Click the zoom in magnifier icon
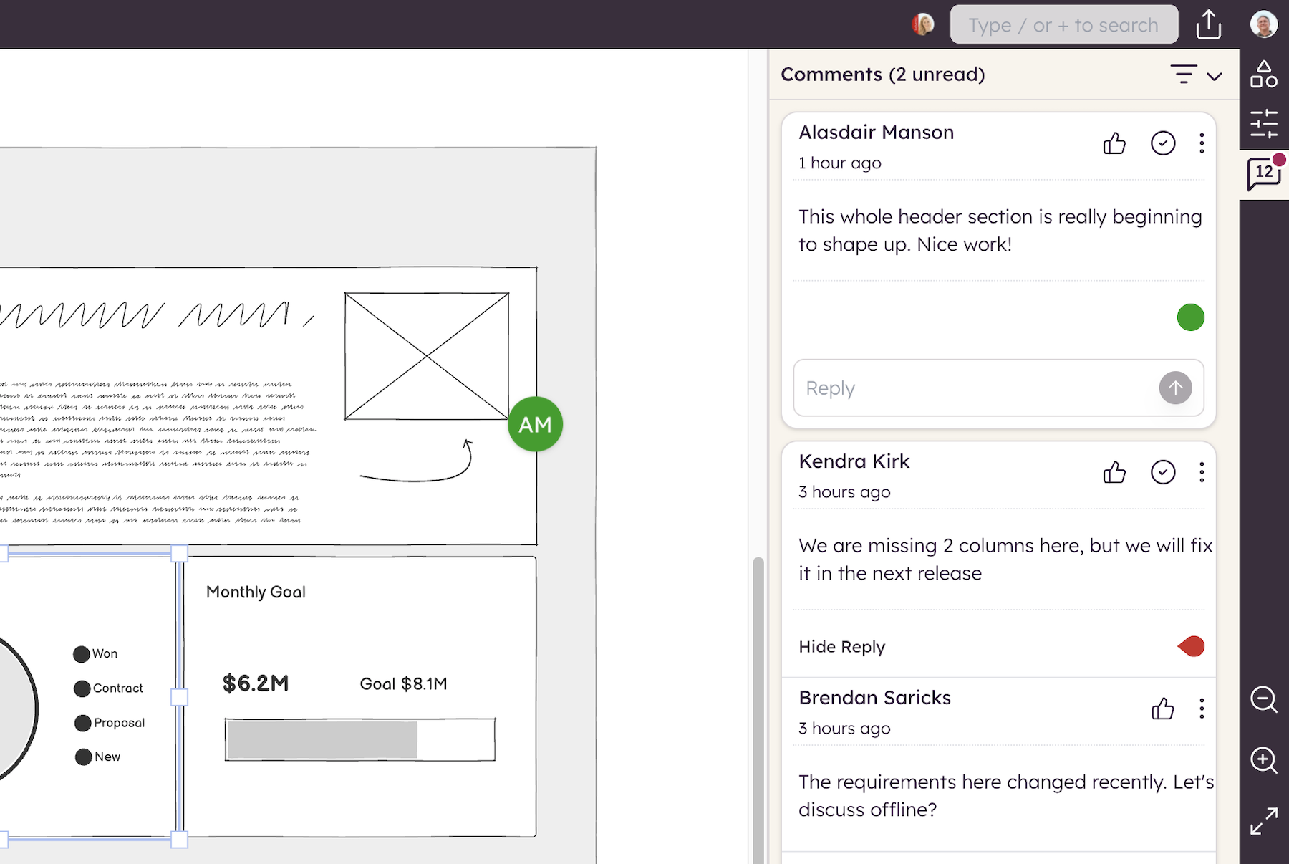Screen dimensions: 1289x864 coord(1263,760)
